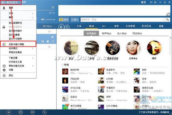Image resolution: width=172 pixels, height=115 pixels.
Task: Open the 酷狗音乐 main menu button
Action: tap(11, 2)
